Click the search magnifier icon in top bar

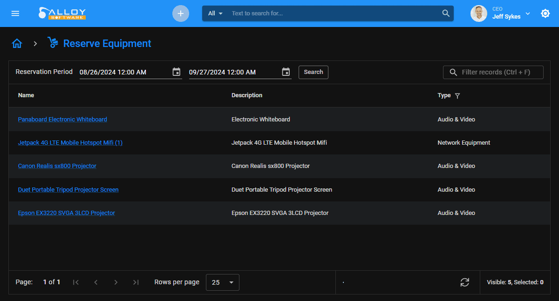pos(446,13)
